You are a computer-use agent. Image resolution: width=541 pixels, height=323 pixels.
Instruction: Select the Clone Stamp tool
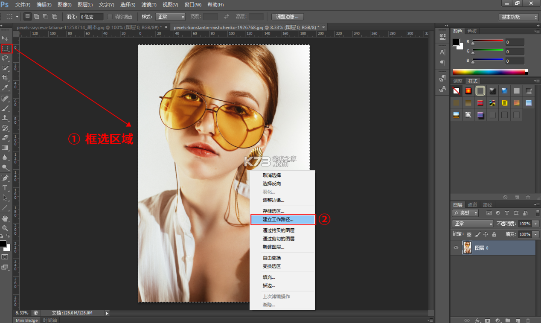tap(5, 118)
